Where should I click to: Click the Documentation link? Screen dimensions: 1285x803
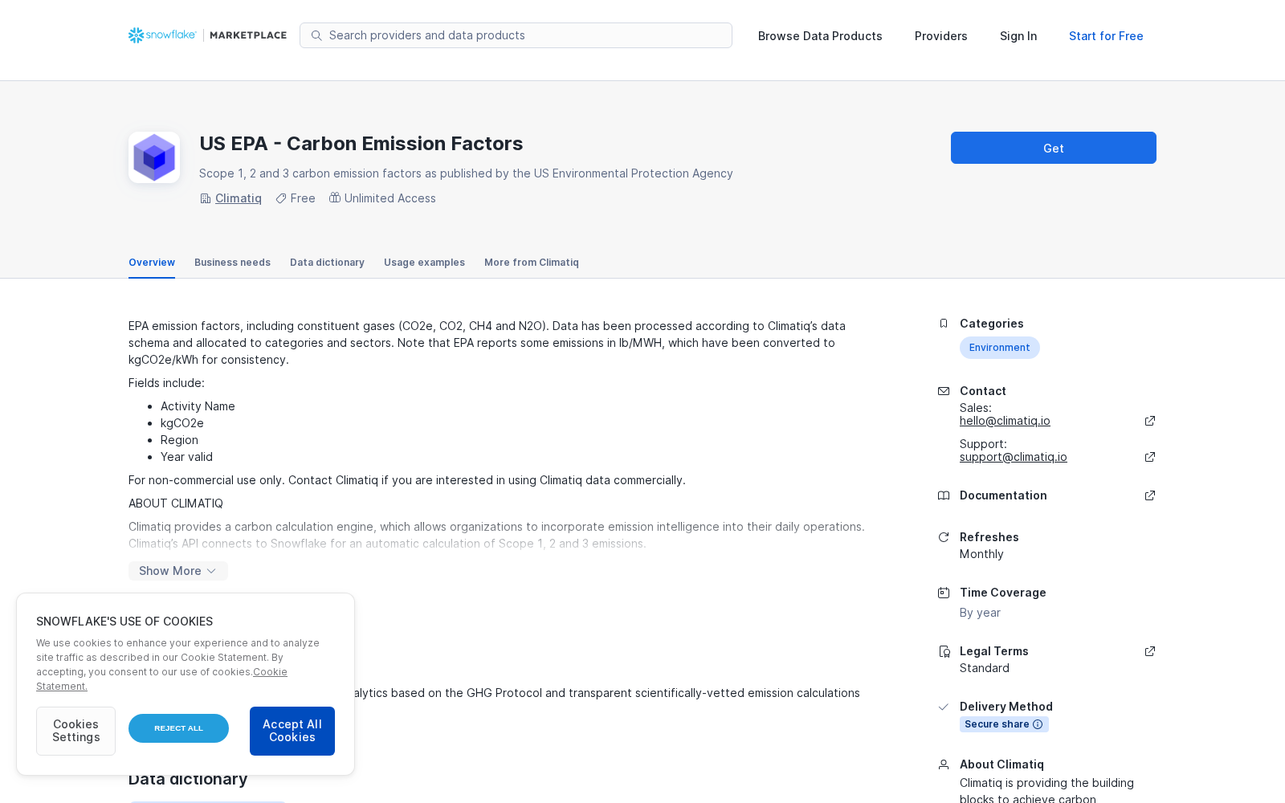tap(1003, 495)
